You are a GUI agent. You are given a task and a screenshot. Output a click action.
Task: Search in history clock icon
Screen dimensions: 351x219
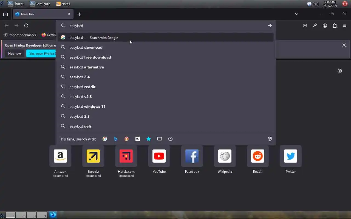pos(171,139)
